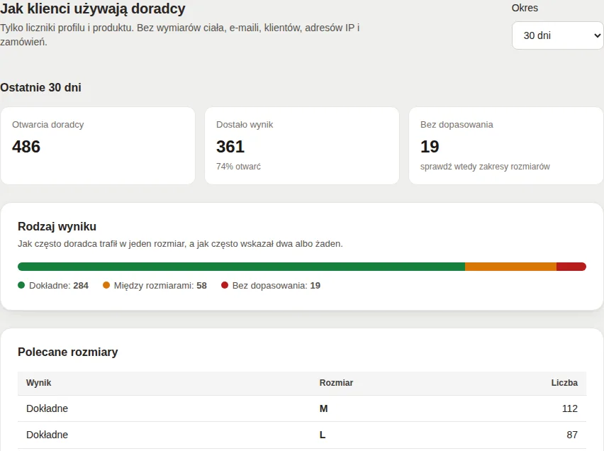The image size is (604, 451).
Task: Click the Wynik column header
Action: 38,383
